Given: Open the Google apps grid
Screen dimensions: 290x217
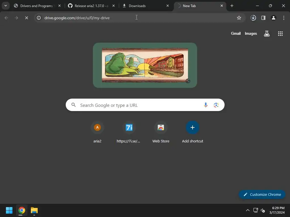Looking at the screenshot, I should click(x=280, y=34).
